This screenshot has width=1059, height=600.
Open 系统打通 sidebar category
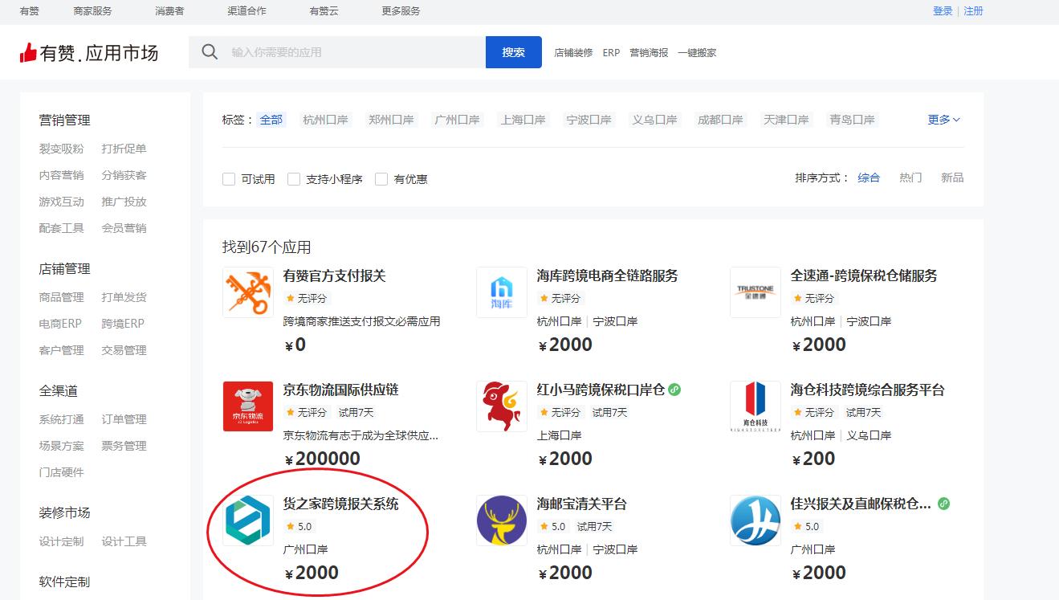pyautogui.click(x=61, y=419)
